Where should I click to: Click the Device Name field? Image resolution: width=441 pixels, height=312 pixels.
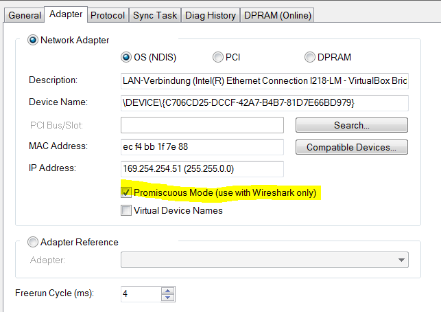tap(264, 103)
